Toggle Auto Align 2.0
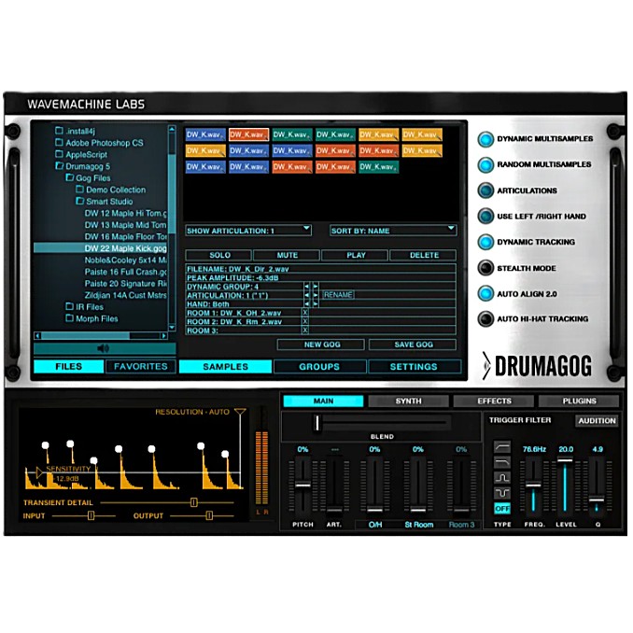Screen dimensions: 633x633 click(x=485, y=293)
